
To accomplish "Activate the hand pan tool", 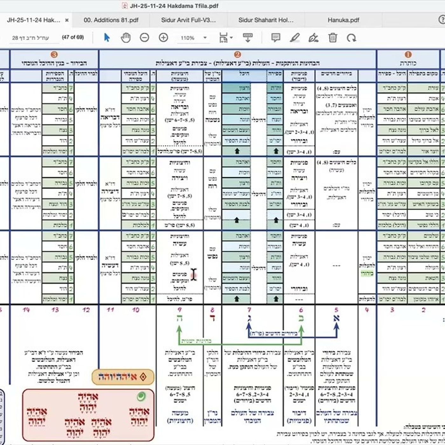I will [x=126, y=38].
